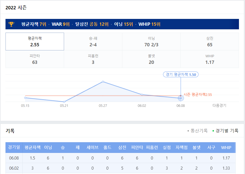Click the highlighted 06.08 chart data point

[180, 98]
